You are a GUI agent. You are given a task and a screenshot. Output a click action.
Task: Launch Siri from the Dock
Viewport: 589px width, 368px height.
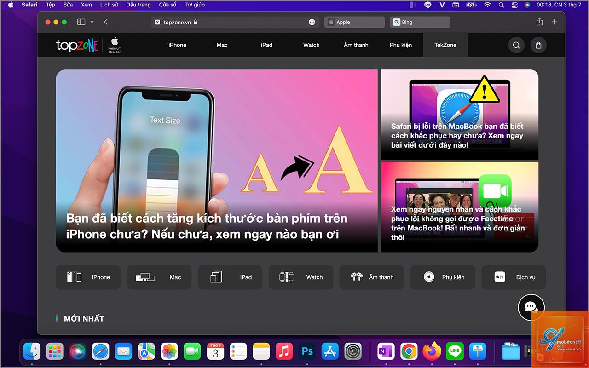pos(78,352)
